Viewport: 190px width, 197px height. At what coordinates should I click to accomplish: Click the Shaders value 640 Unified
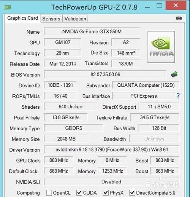click(x=70, y=107)
